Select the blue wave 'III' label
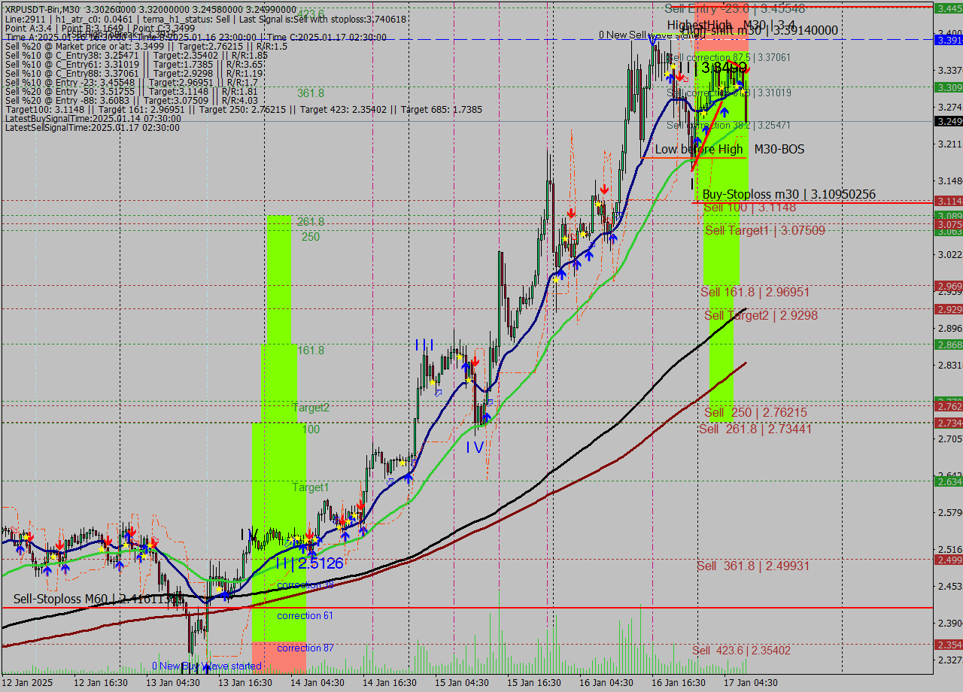 pos(424,345)
